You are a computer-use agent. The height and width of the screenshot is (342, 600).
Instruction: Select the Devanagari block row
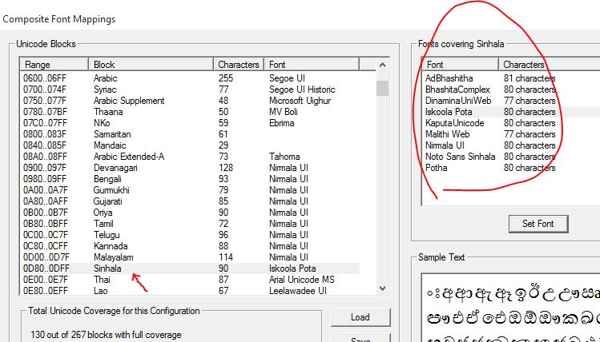[x=190, y=168]
